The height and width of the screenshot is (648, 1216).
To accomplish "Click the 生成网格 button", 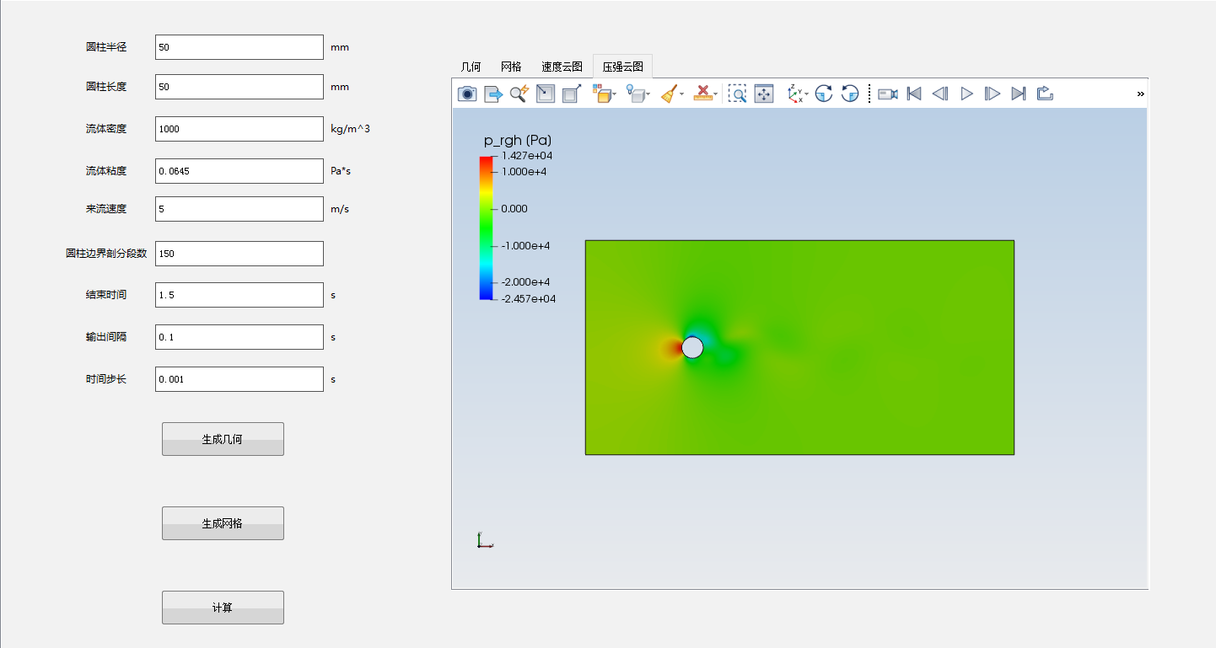I will click(223, 523).
